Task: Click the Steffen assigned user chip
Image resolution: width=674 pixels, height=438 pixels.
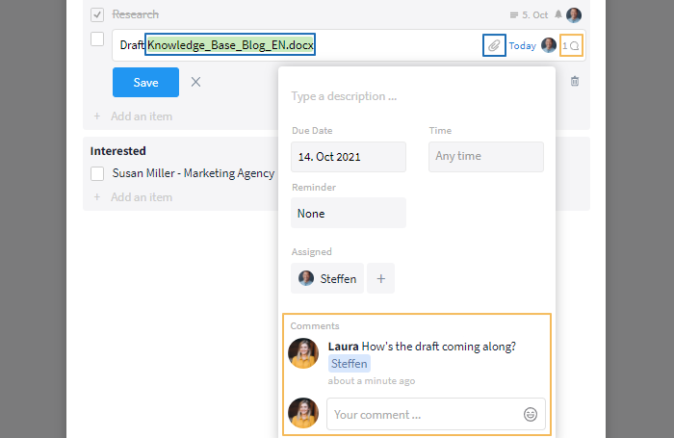Action: tap(327, 278)
